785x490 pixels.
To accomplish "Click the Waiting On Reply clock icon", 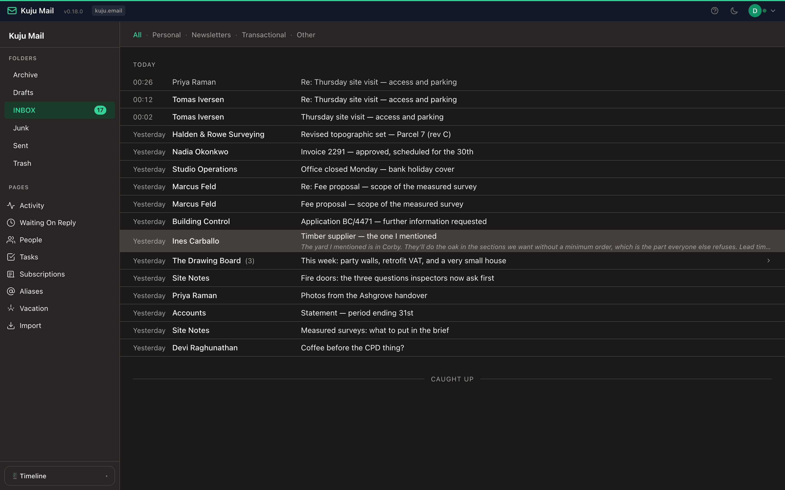I will click(x=11, y=223).
